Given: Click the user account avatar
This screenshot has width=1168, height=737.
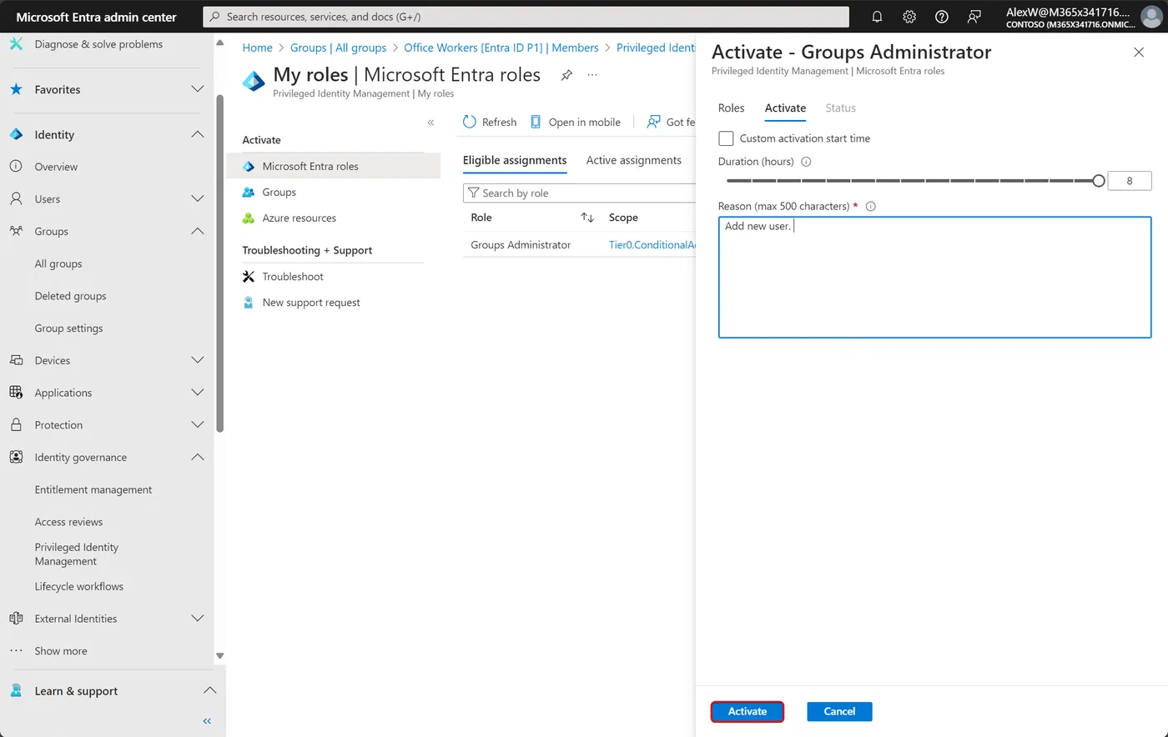Looking at the screenshot, I should tap(1150, 17).
